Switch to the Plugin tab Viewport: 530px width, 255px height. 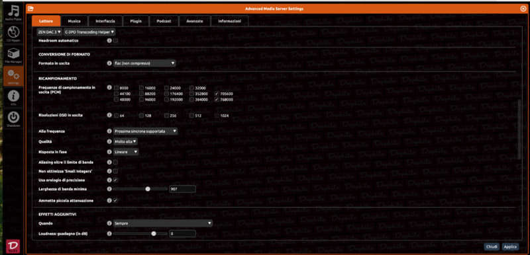pos(136,21)
